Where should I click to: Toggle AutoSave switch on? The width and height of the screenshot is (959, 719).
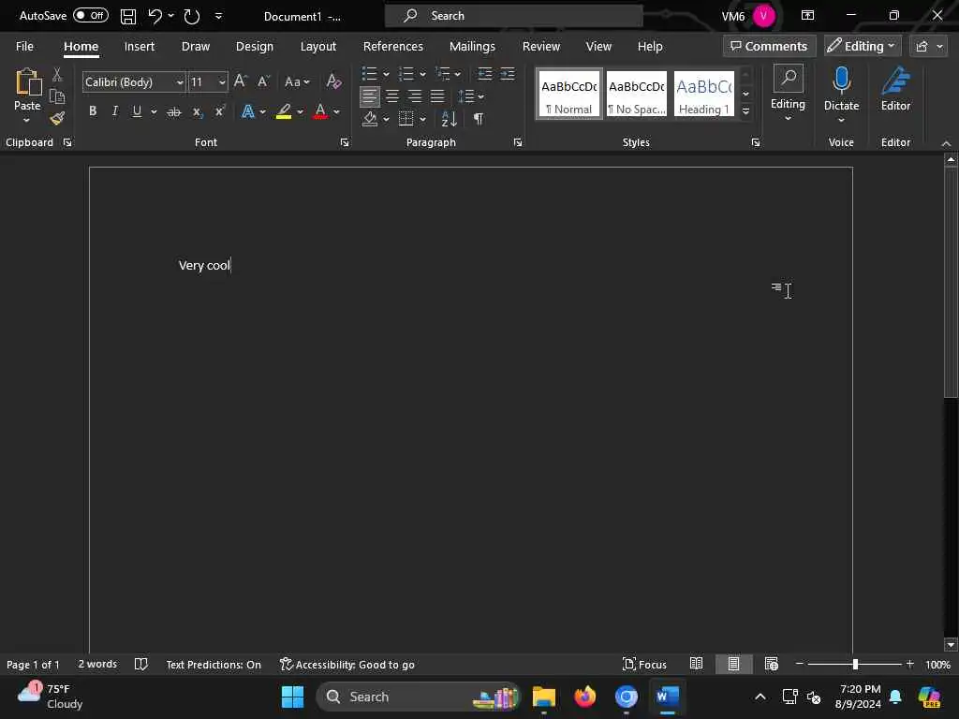[91, 15]
